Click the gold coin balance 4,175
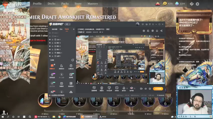213x119 pixels. tap(167, 4)
